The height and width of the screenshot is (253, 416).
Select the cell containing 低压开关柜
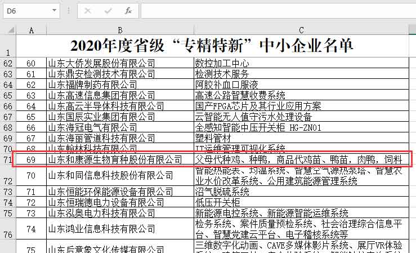(302, 202)
